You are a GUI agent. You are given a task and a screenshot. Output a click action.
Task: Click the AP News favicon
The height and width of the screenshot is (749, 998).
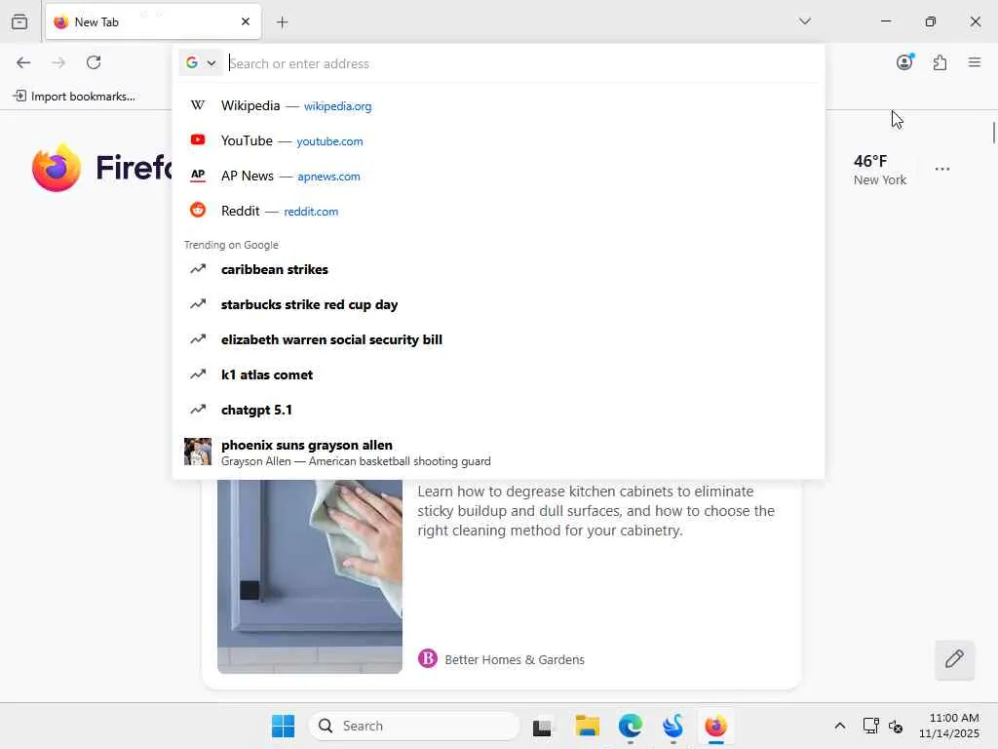(x=198, y=175)
